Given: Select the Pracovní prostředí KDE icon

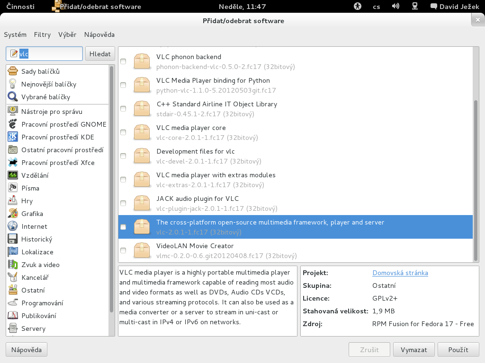Looking at the screenshot, I should 13,137.
